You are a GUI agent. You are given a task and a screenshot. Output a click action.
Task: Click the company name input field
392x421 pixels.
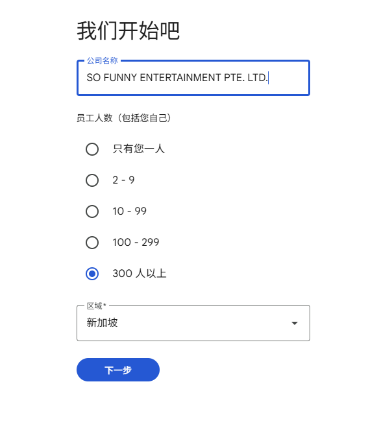pos(193,78)
